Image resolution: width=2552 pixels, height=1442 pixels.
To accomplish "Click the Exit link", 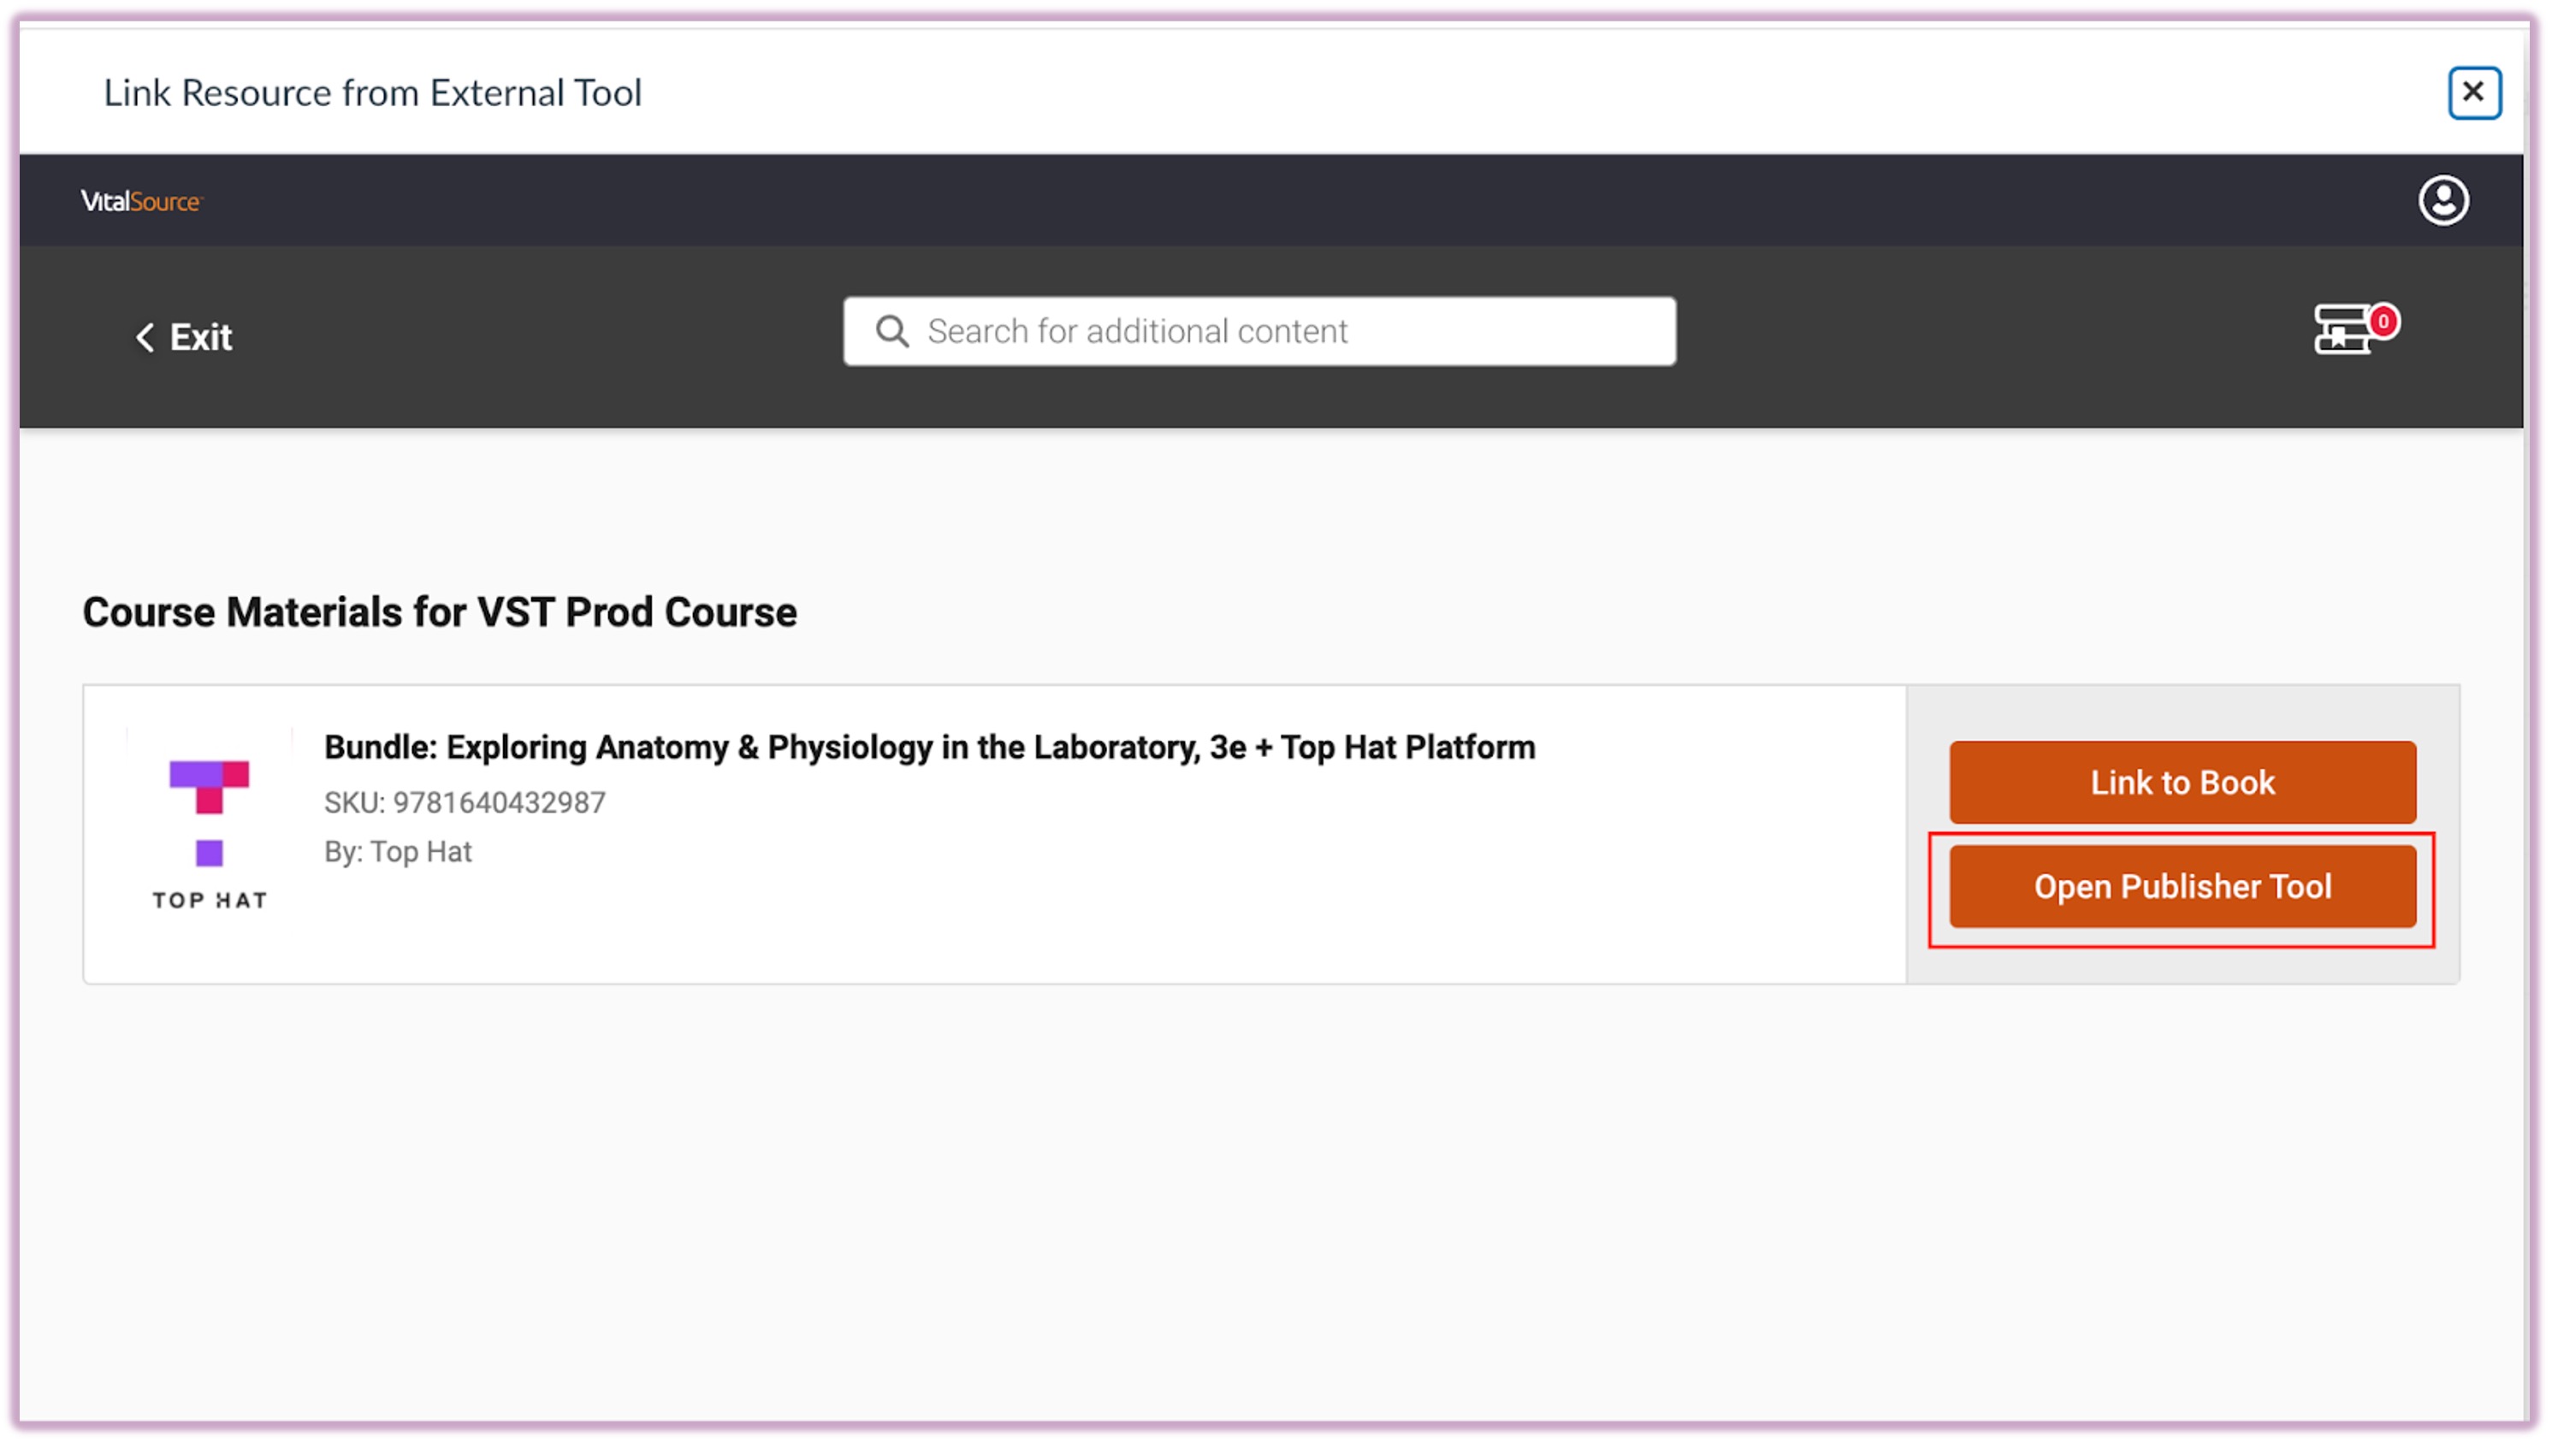I will 201,338.
